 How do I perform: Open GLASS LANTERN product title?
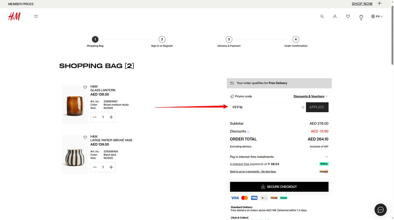coord(103,90)
